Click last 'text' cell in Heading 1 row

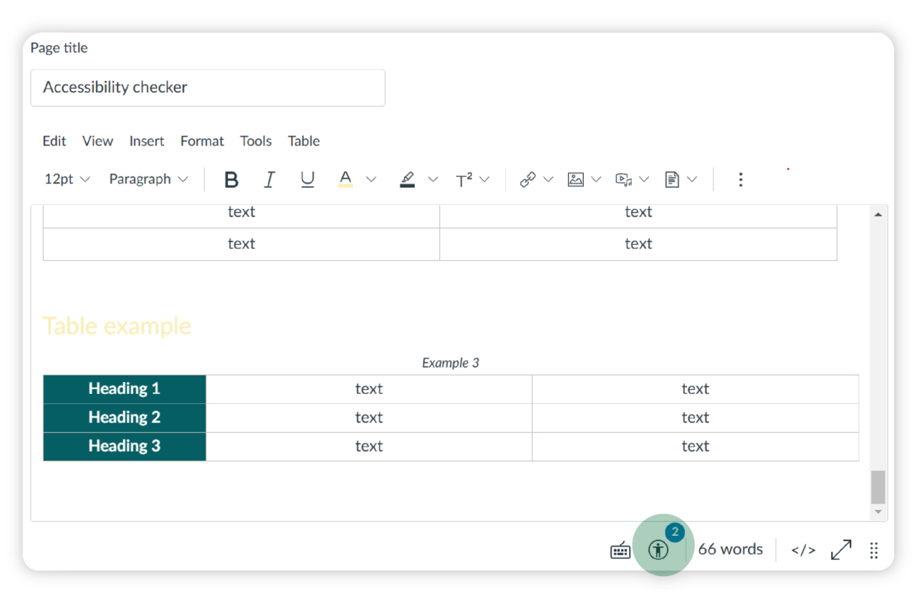(x=696, y=389)
